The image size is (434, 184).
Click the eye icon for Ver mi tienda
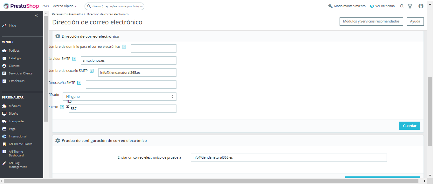tap(372, 6)
